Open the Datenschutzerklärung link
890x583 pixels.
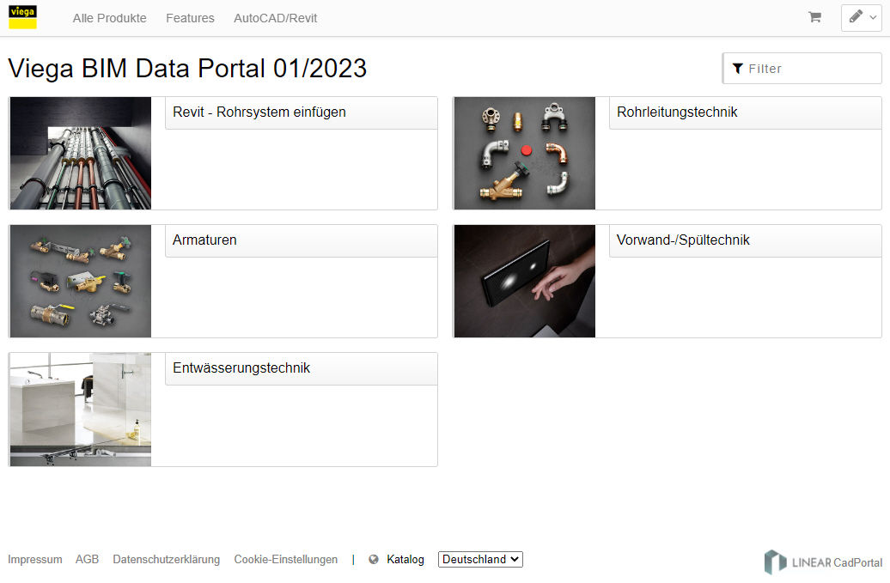pyautogui.click(x=167, y=559)
